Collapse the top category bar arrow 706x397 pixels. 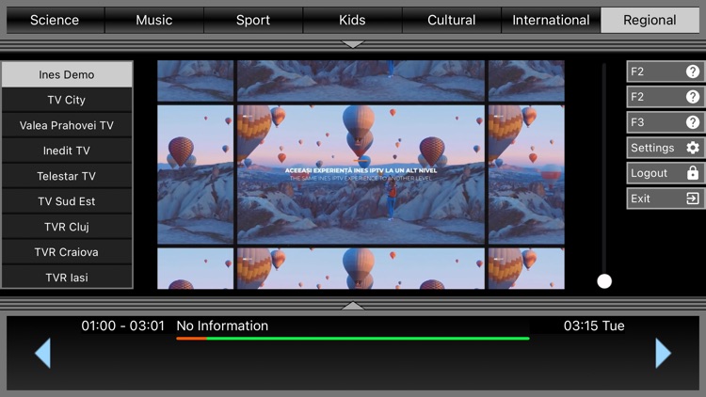coord(353,44)
